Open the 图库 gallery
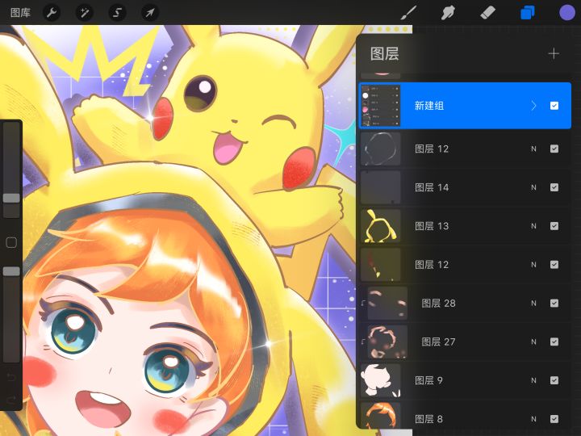 (x=20, y=13)
